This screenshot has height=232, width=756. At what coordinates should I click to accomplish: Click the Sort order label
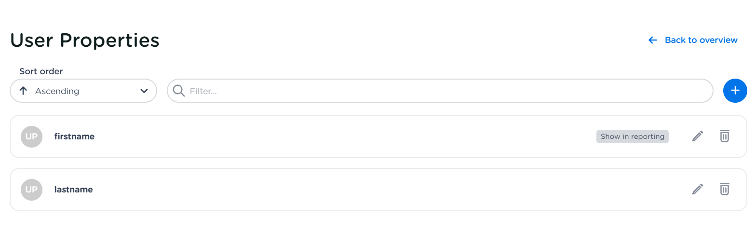(41, 71)
